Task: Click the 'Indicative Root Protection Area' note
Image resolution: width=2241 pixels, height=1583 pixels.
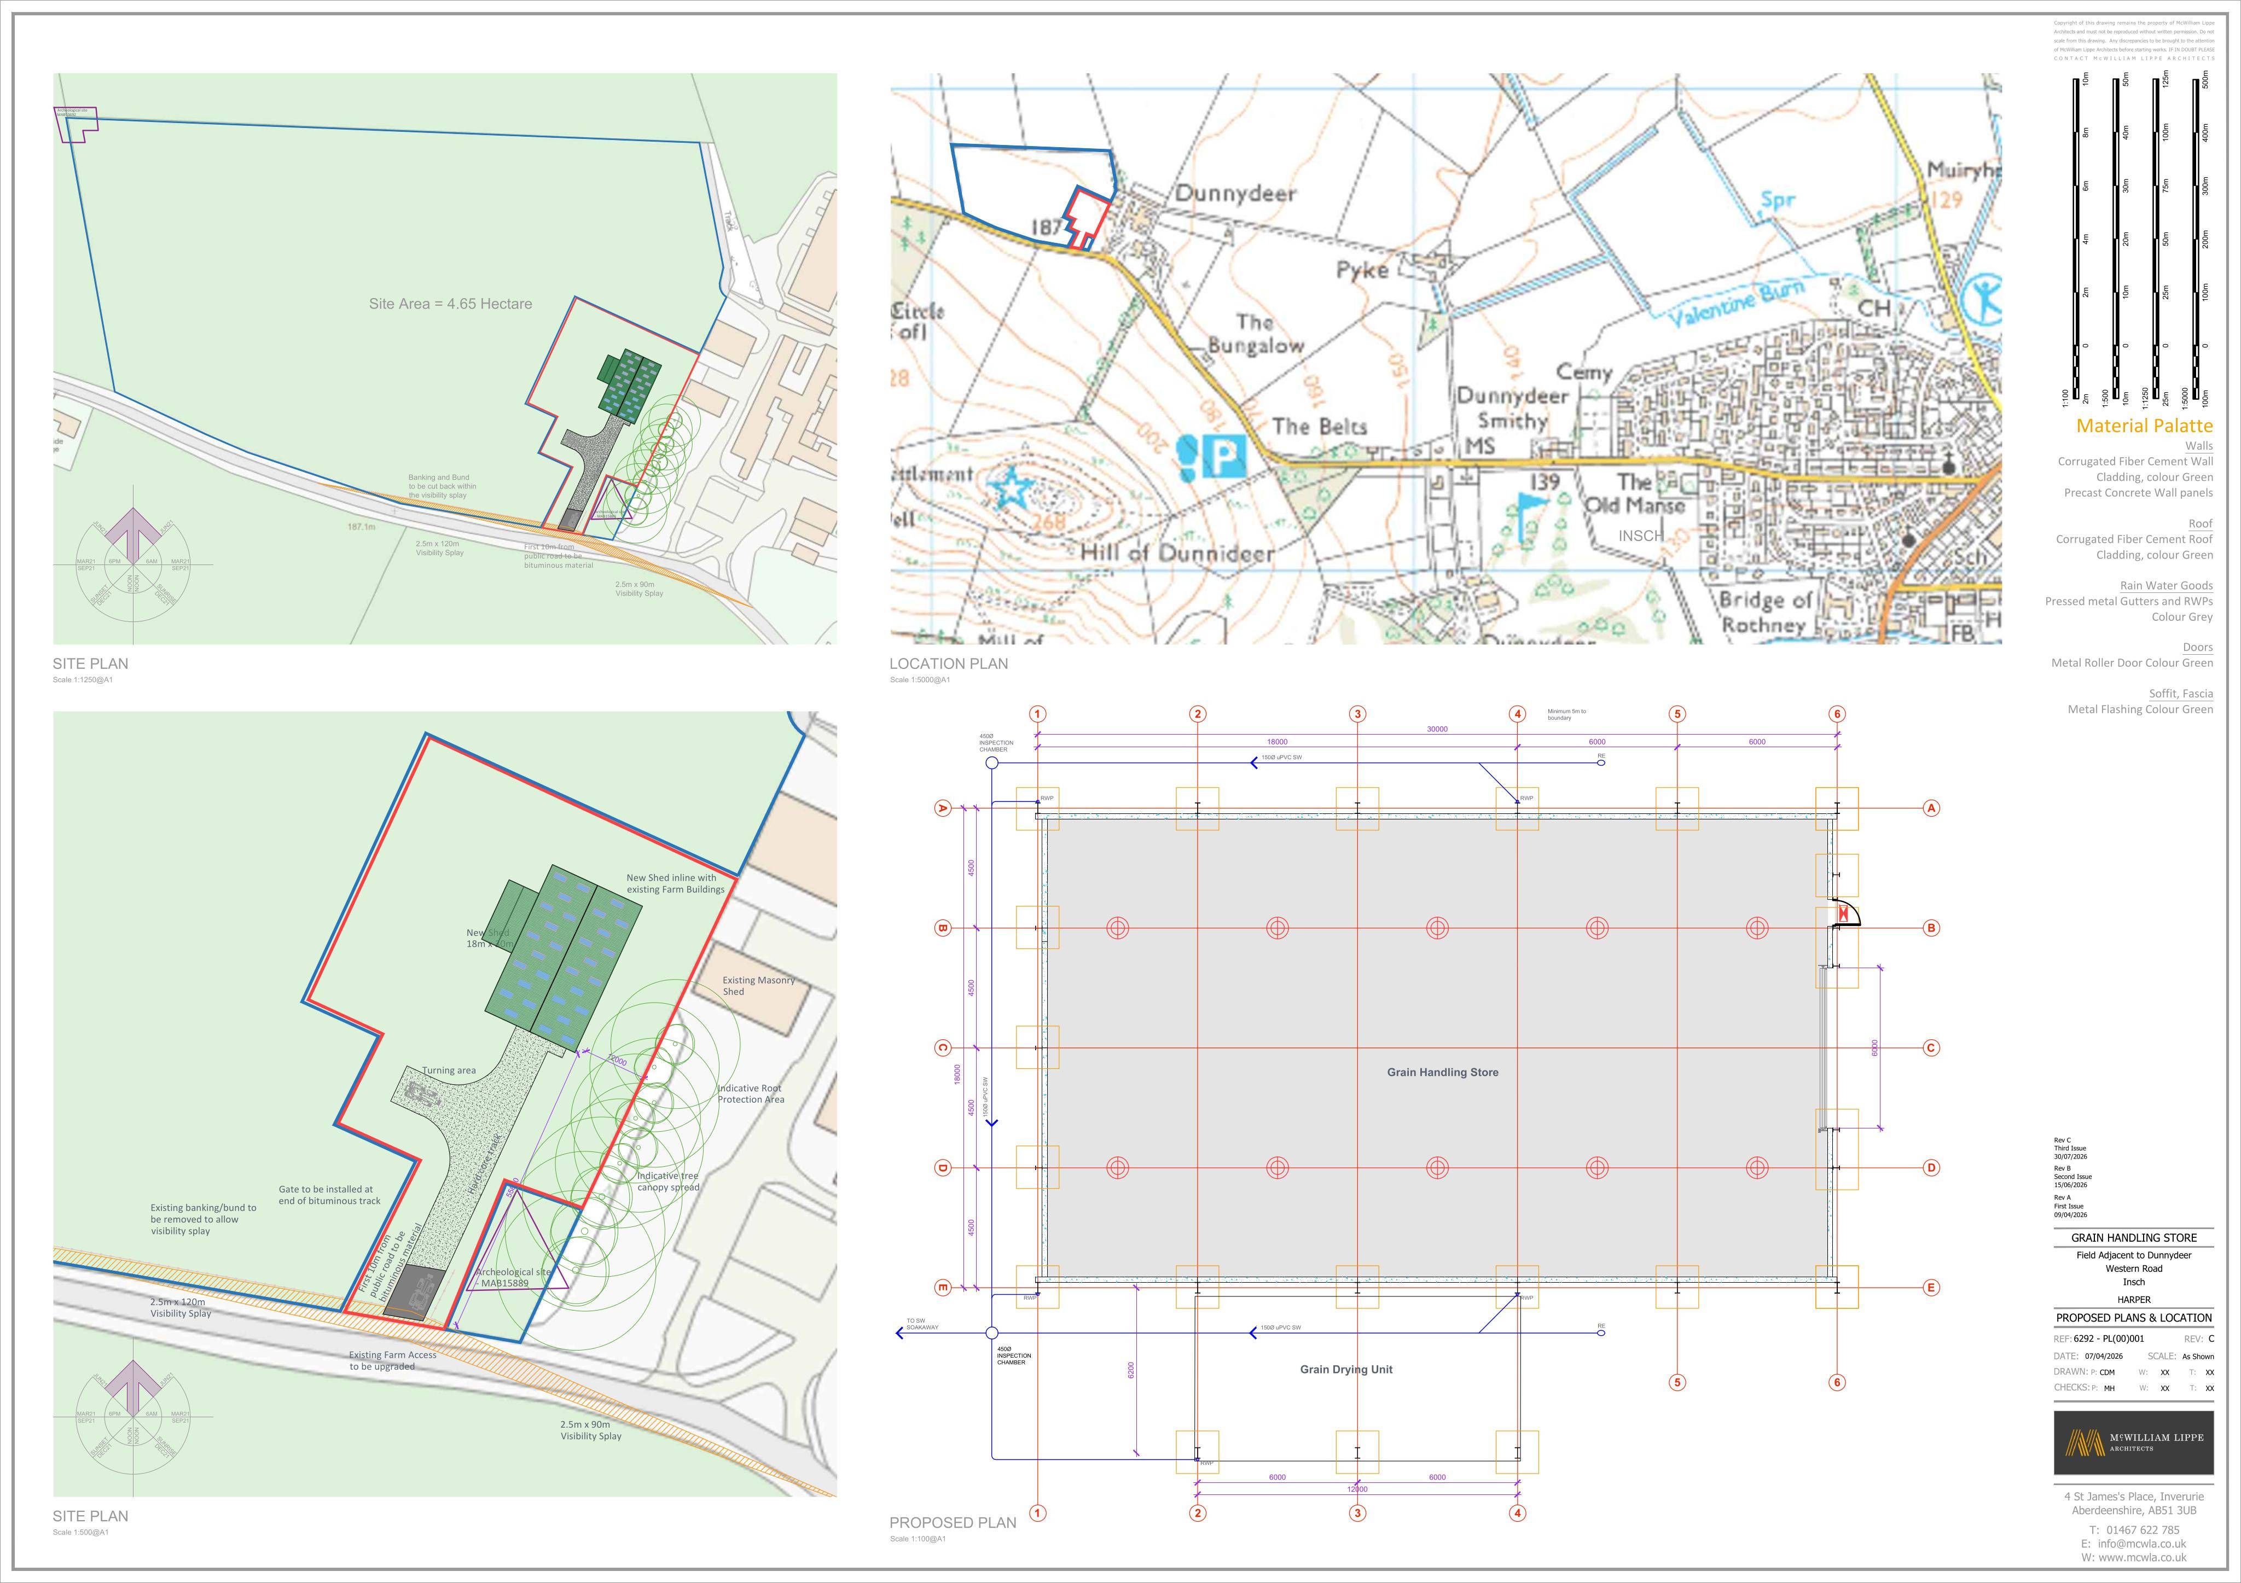Action: [752, 1094]
